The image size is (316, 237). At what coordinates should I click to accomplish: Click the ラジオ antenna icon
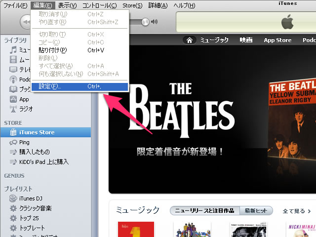click(13, 109)
